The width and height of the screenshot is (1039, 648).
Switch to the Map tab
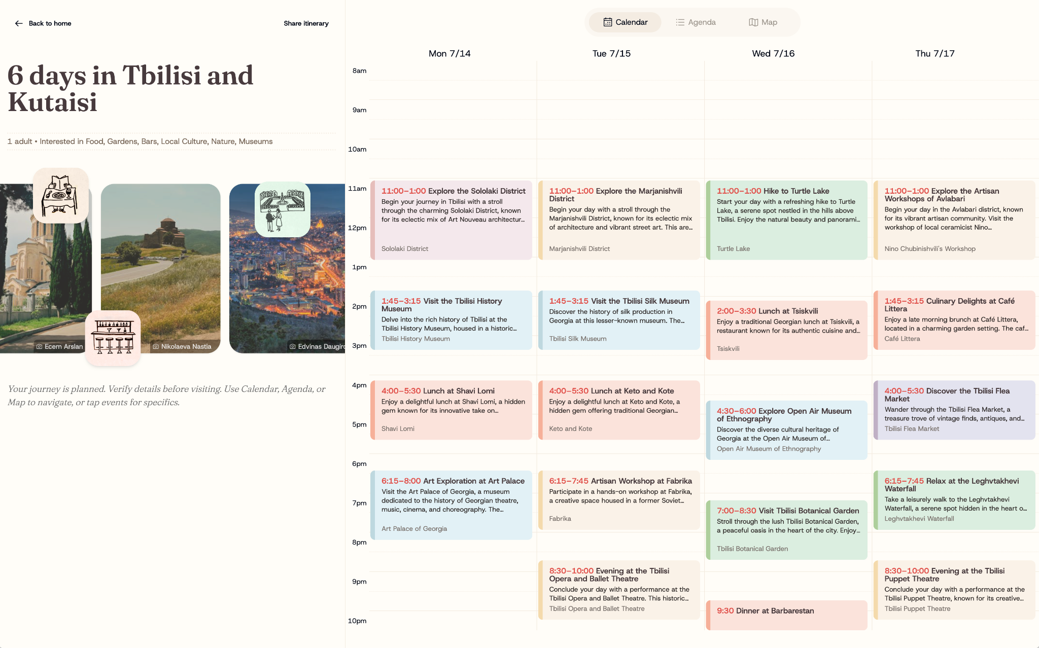[x=763, y=22]
